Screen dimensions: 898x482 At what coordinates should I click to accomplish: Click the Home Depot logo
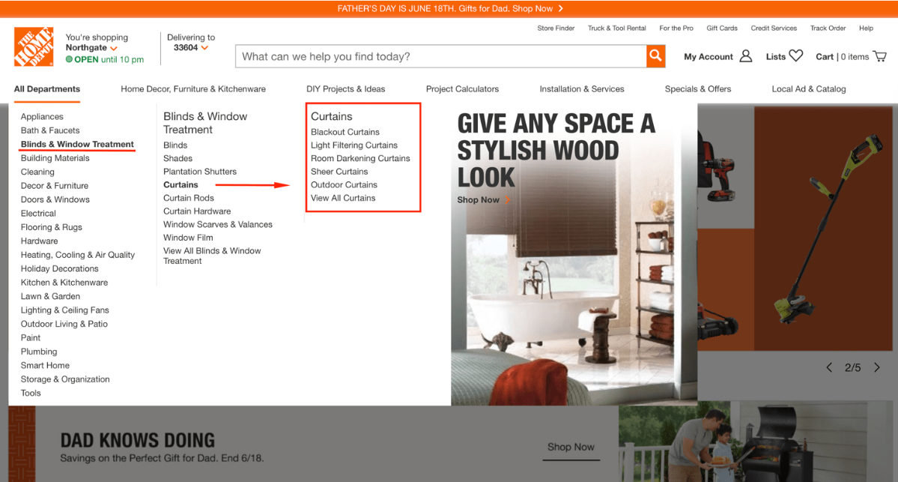coord(34,47)
